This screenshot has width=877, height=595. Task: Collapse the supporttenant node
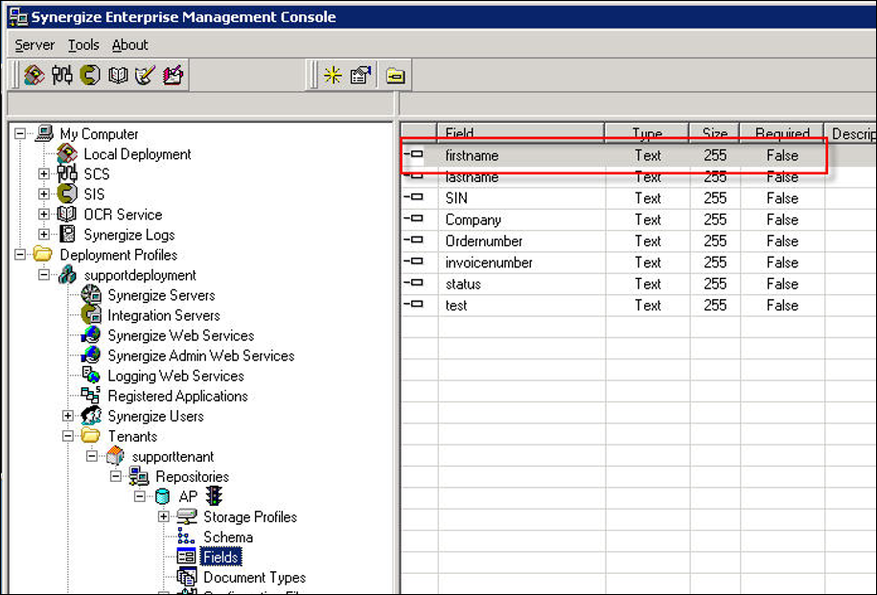(x=92, y=456)
